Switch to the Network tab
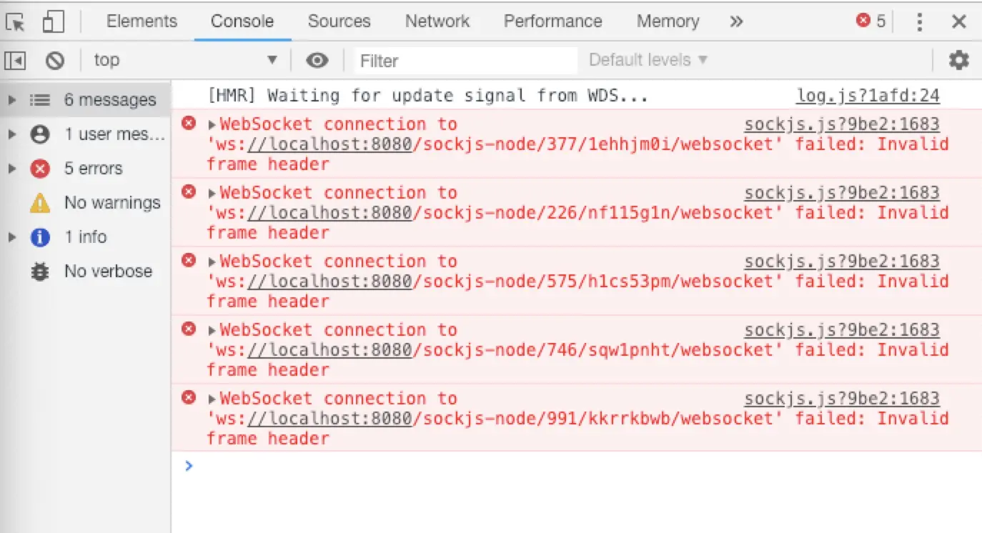Screen dimensions: 982x533 pyautogui.click(x=437, y=21)
